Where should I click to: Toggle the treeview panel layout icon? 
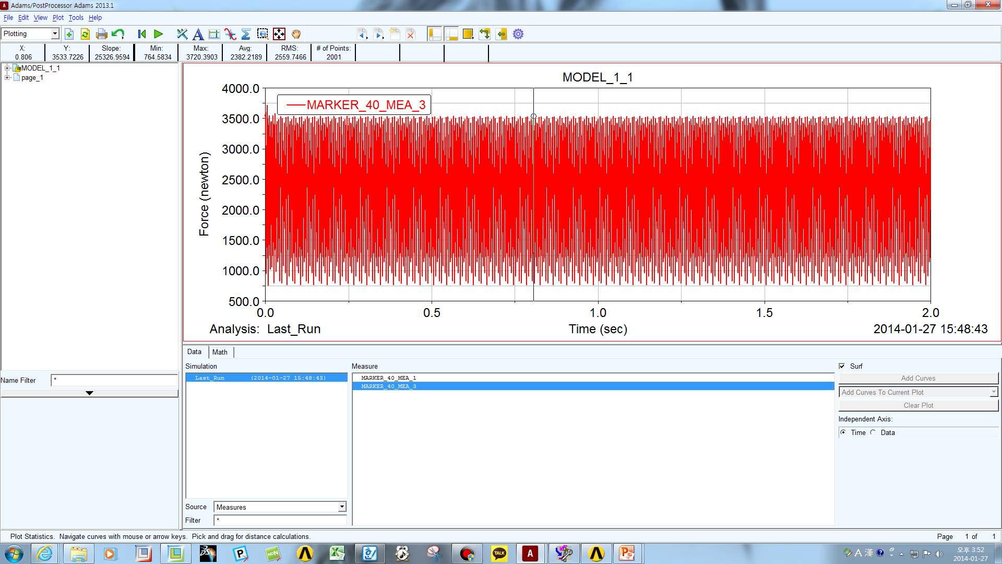[435, 34]
